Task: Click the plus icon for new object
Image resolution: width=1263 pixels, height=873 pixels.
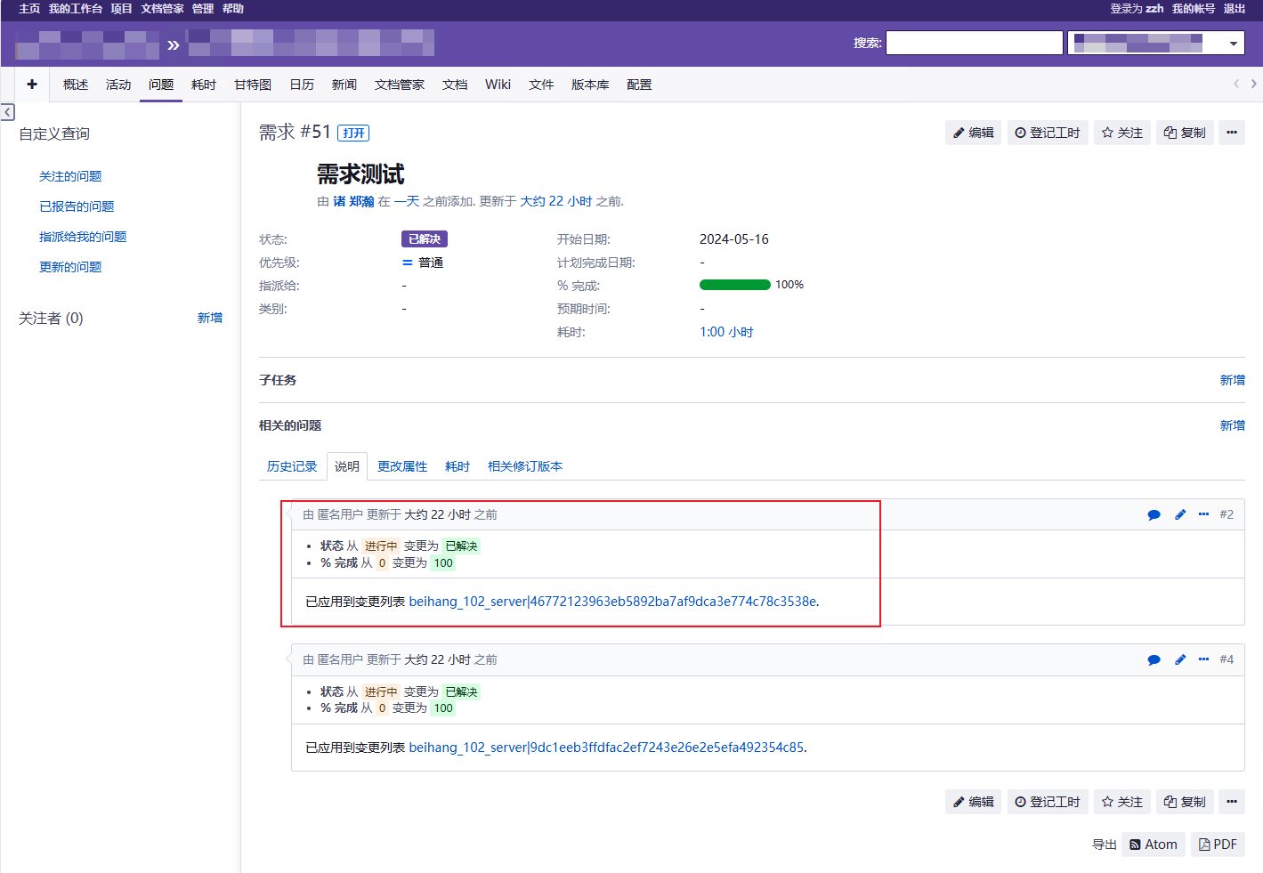Action: tap(32, 85)
